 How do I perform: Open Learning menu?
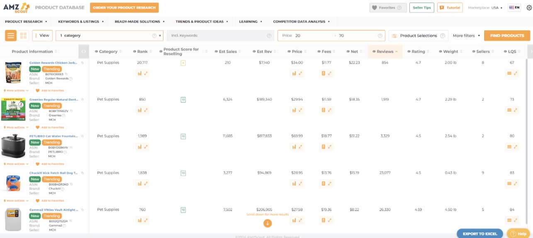pos(251,22)
